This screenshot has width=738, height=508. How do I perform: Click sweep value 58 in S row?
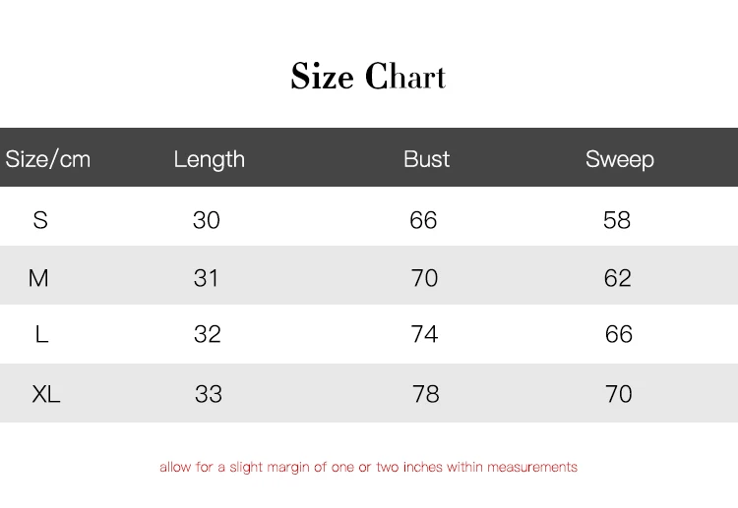click(617, 220)
